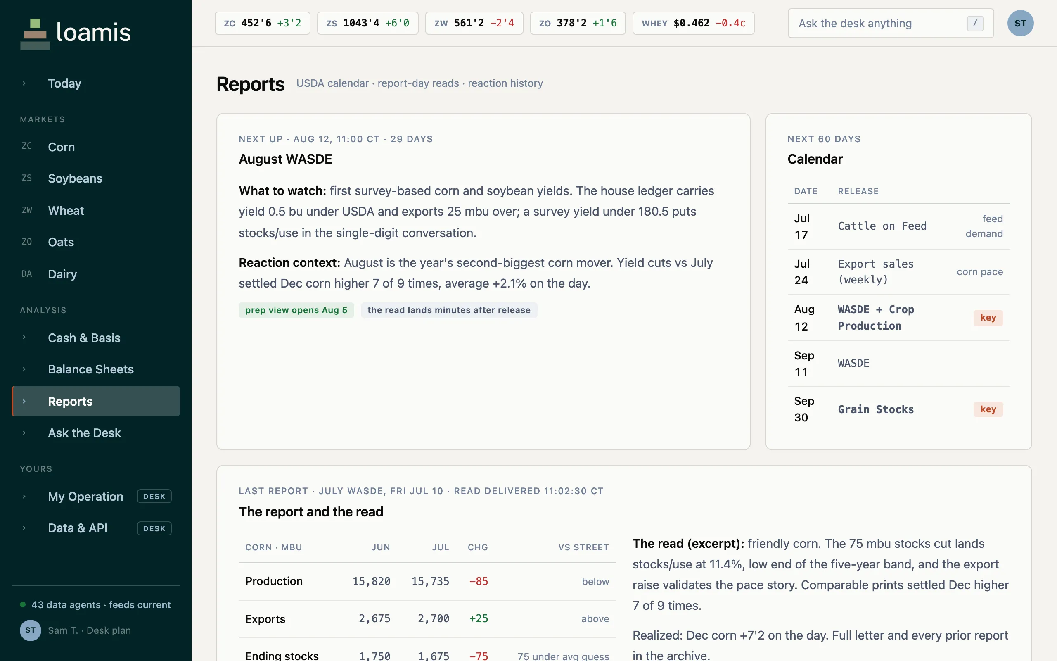Click the Calendar card heading
The width and height of the screenshot is (1057, 661).
point(815,159)
